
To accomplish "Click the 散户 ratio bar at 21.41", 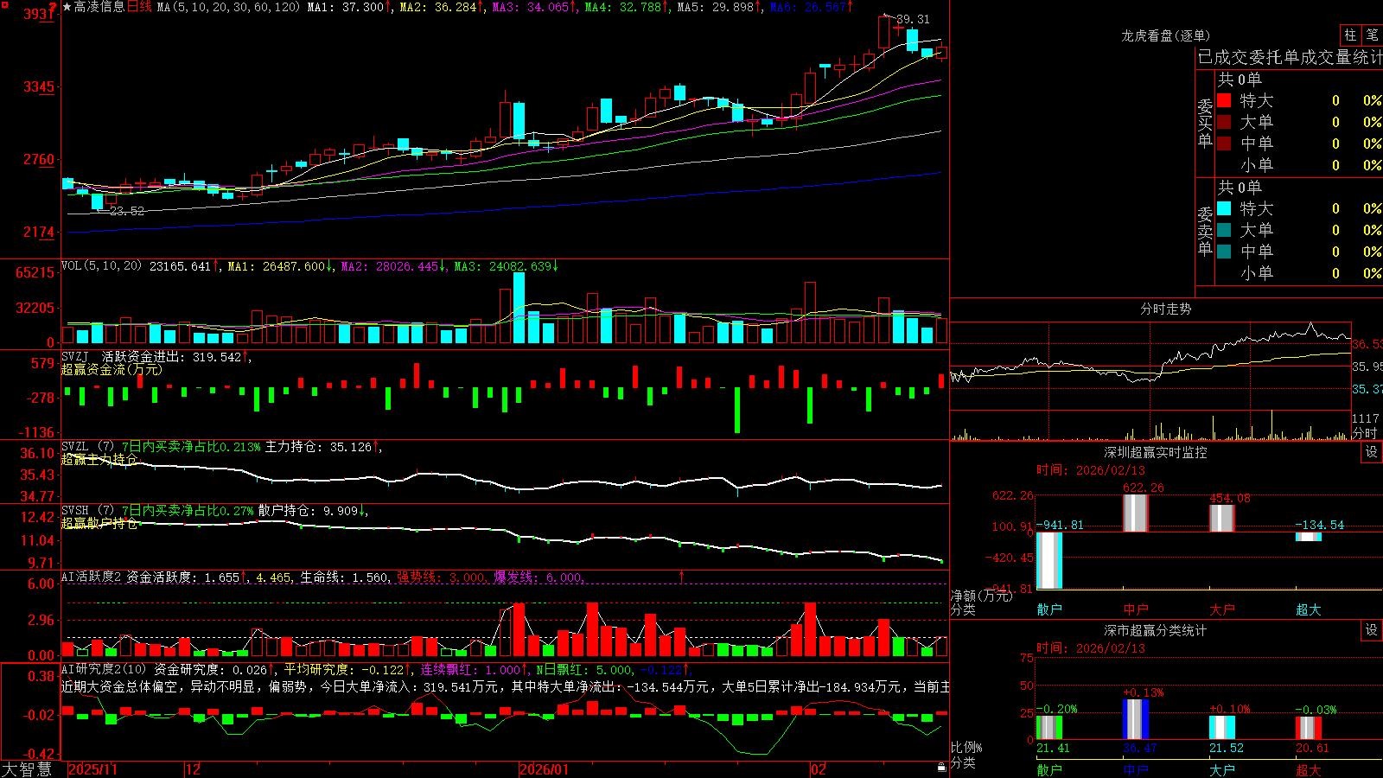I will coord(1049,727).
